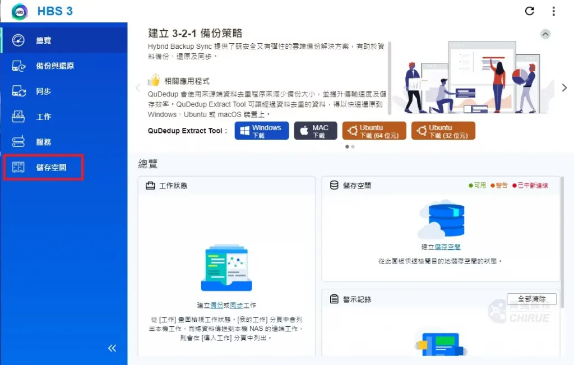574x365 pixels.
Task: Click the jobs sidebar icon
Action: [x=18, y=117]
